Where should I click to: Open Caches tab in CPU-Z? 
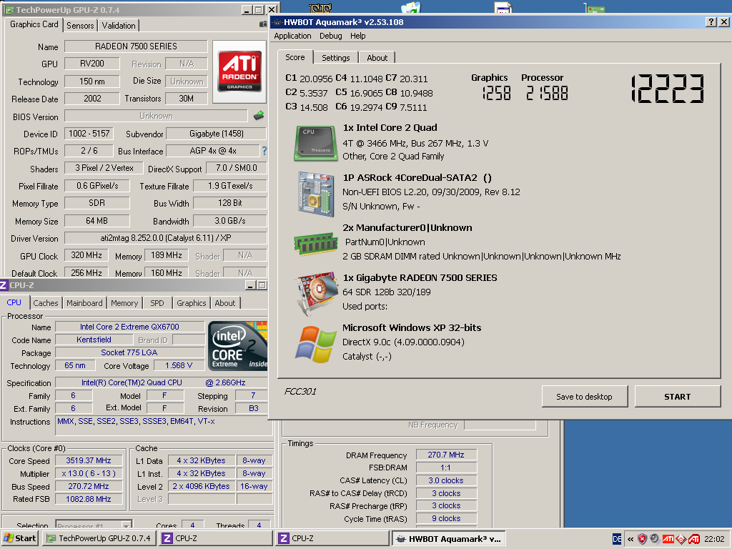(45, 303)
